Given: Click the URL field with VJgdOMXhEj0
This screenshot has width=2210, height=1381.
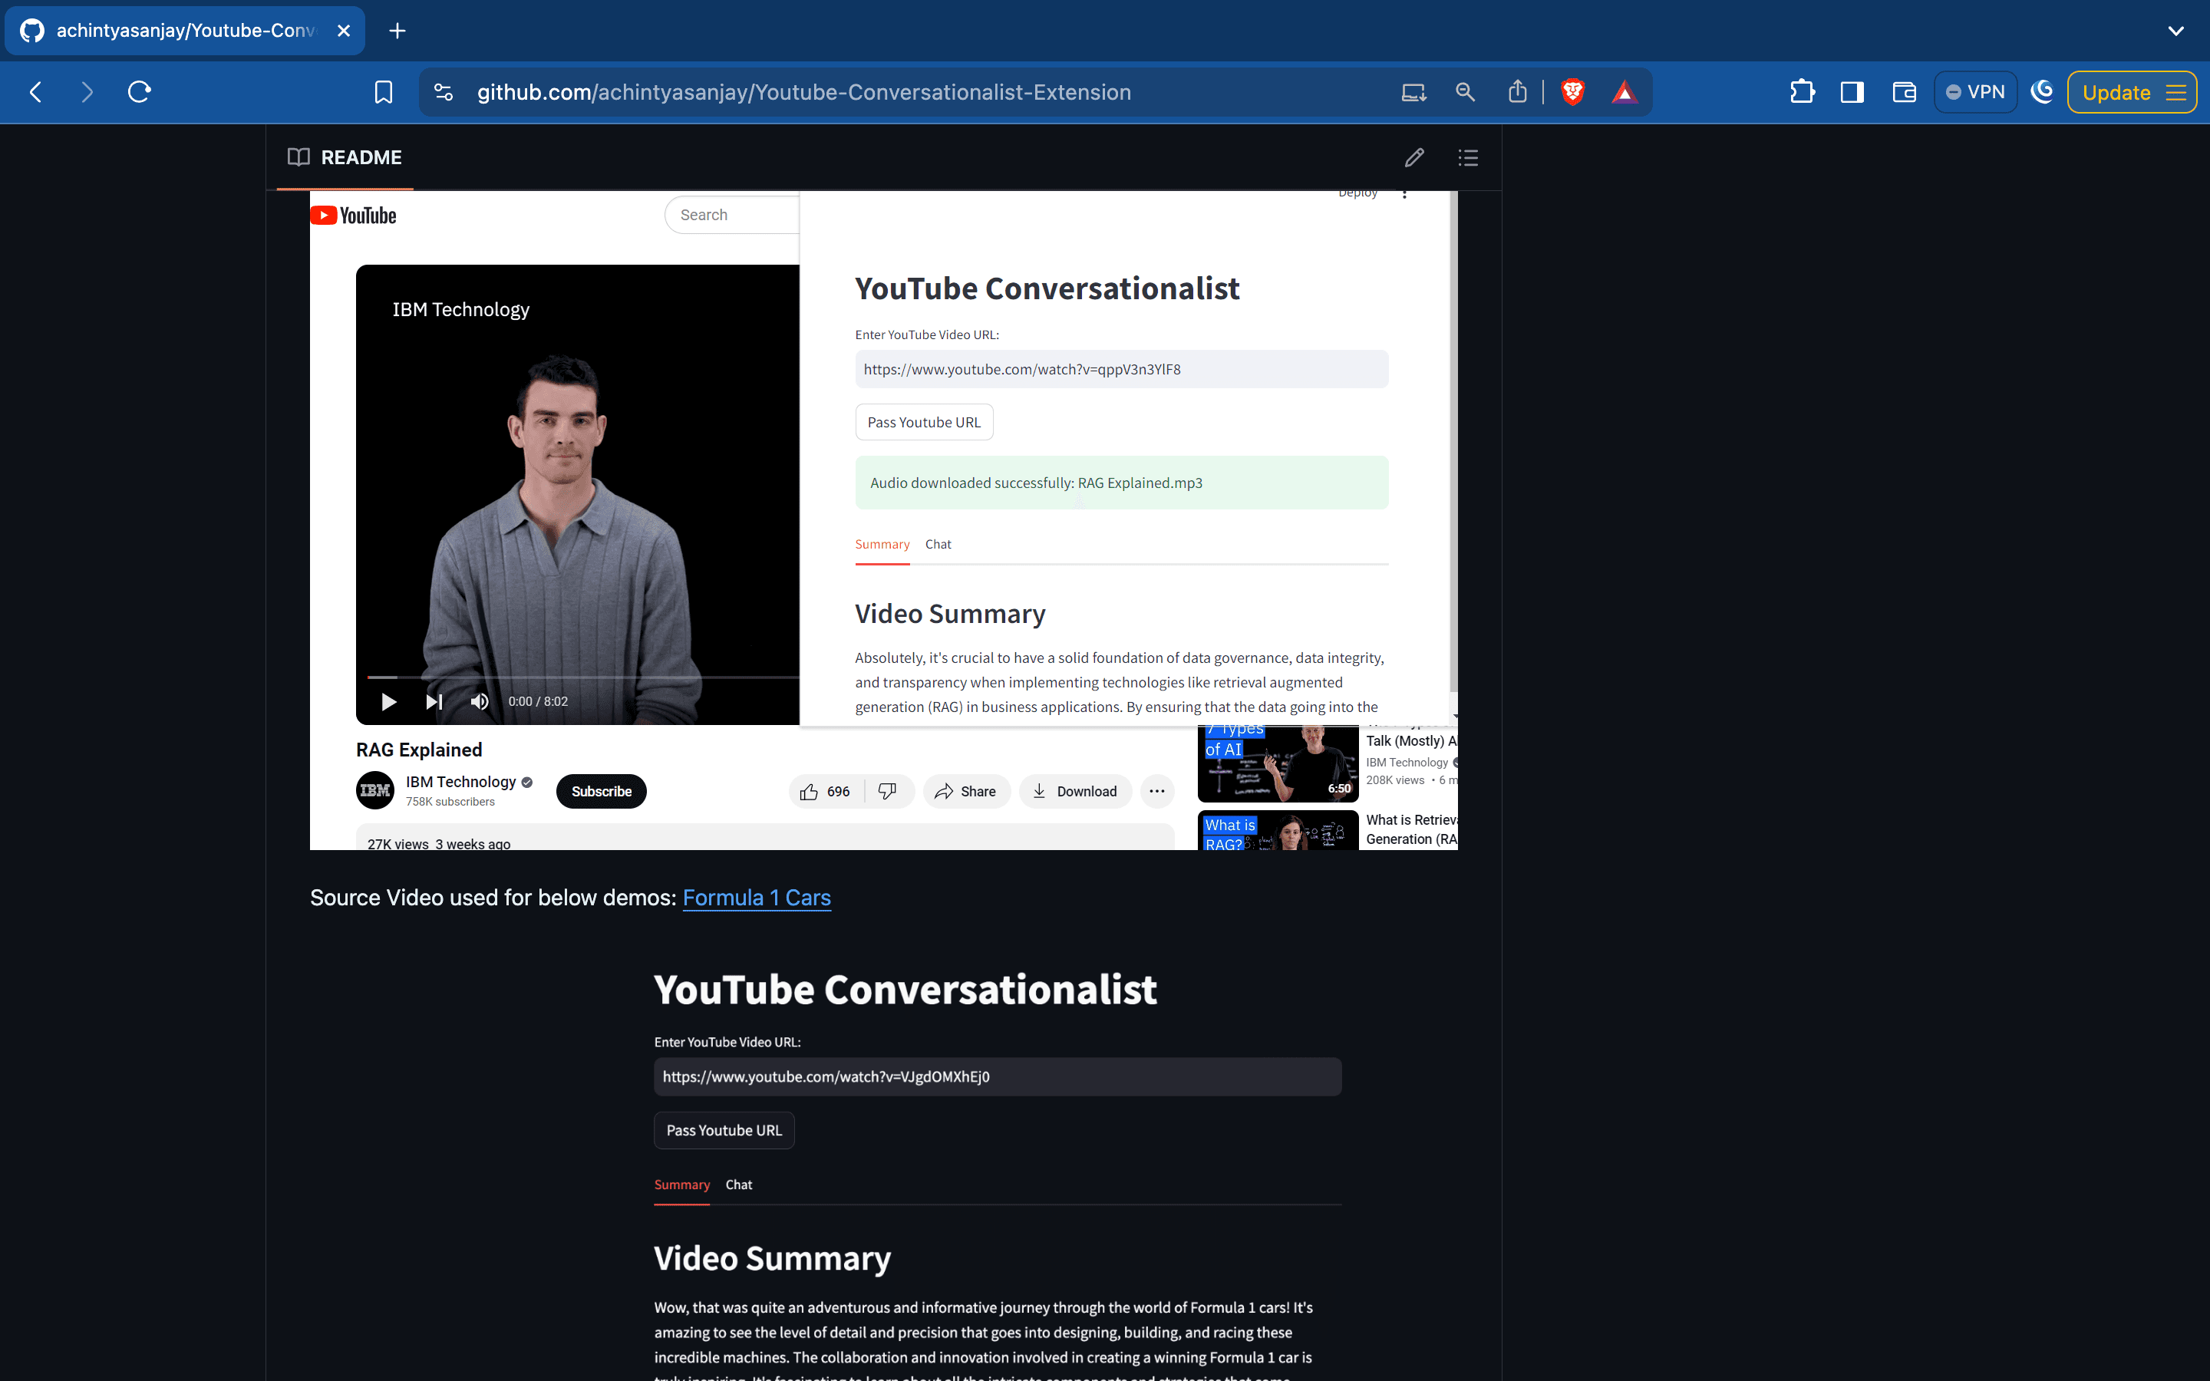Looking at the screenshot, I should 998,1077.
